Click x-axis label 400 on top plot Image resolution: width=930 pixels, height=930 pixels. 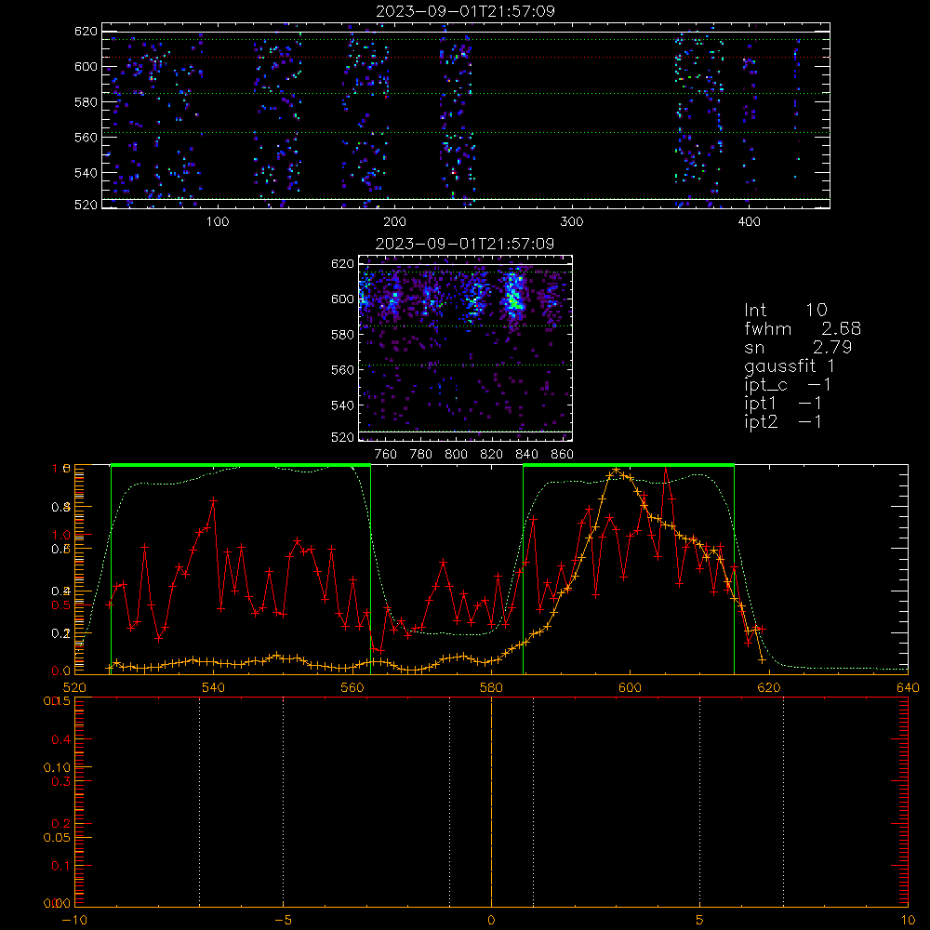[749, 222]
